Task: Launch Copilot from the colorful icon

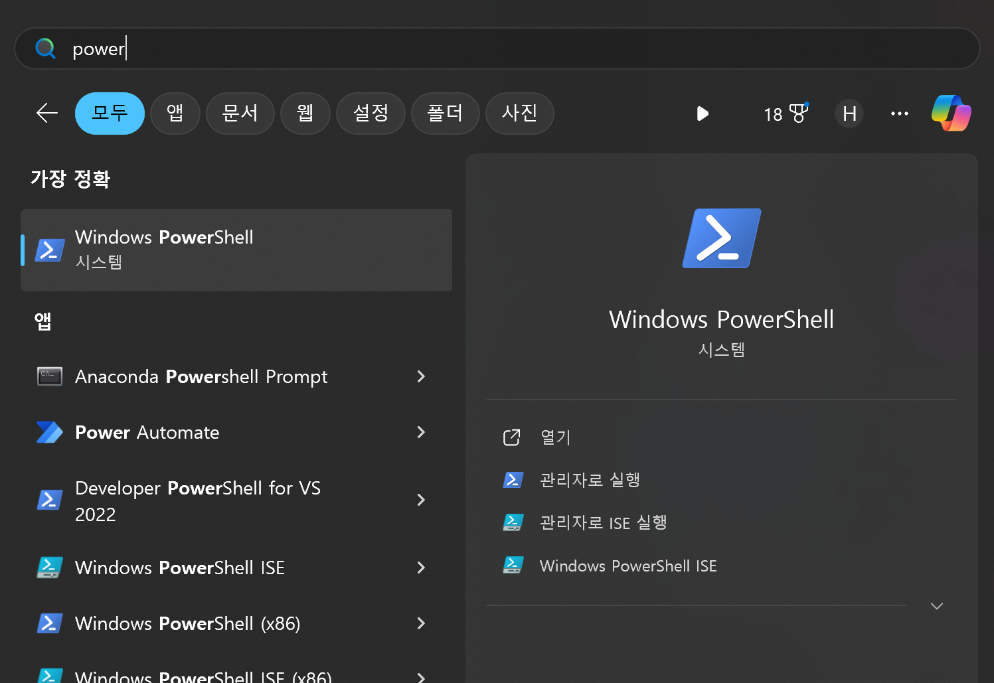Action: tap(952, 113)
